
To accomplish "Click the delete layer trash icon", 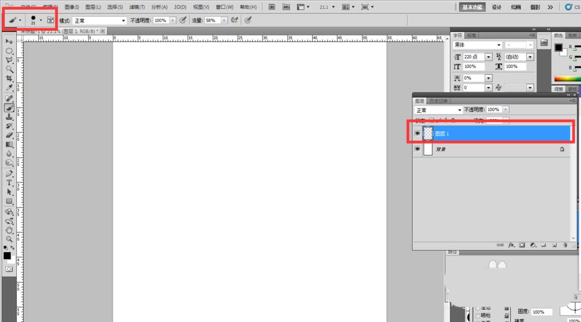I will point(565,245).
